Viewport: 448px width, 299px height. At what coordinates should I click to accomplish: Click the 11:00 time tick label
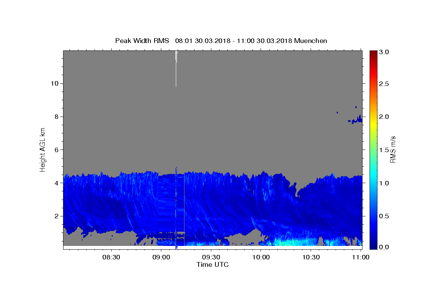(361, 257)
